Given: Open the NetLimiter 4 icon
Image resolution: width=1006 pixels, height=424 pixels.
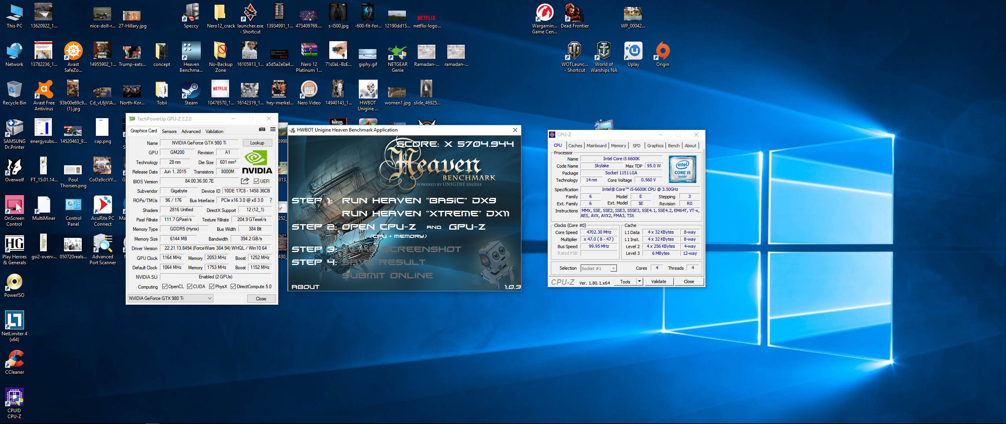Looking at the screenshot, I should point(15,327).
